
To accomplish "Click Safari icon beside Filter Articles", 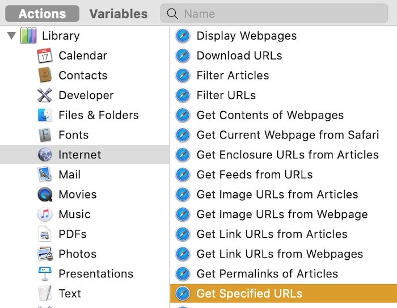I will tap(183, 75).
